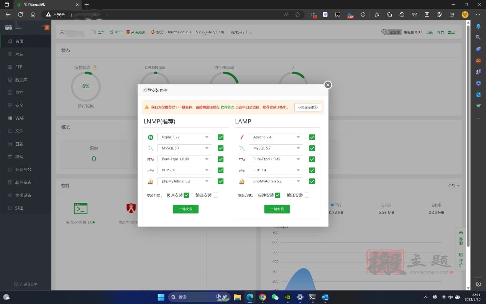Open Nginx 1.22 version dropdown

(184, 137)
